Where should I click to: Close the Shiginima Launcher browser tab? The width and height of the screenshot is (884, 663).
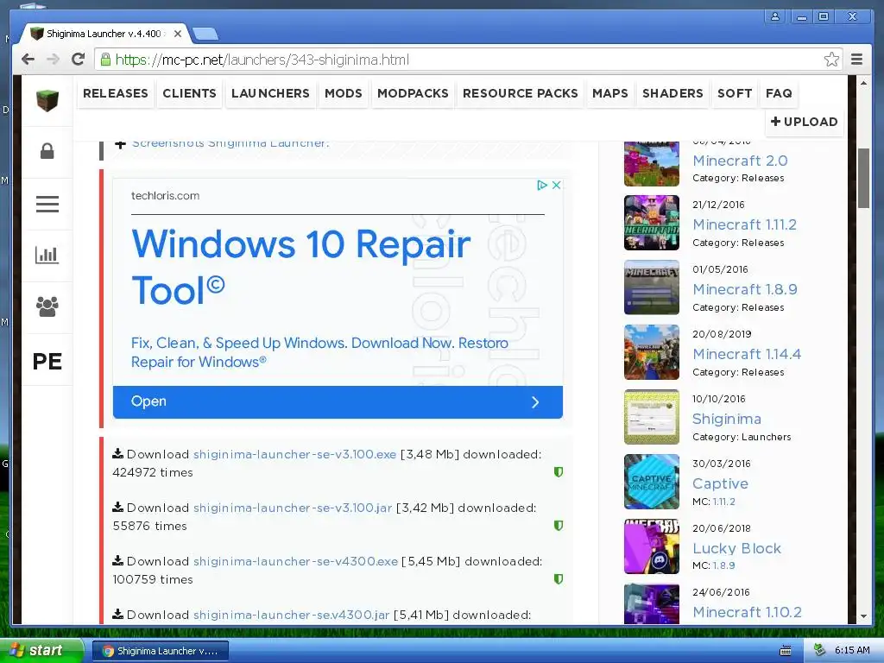(x=178, y=34)
